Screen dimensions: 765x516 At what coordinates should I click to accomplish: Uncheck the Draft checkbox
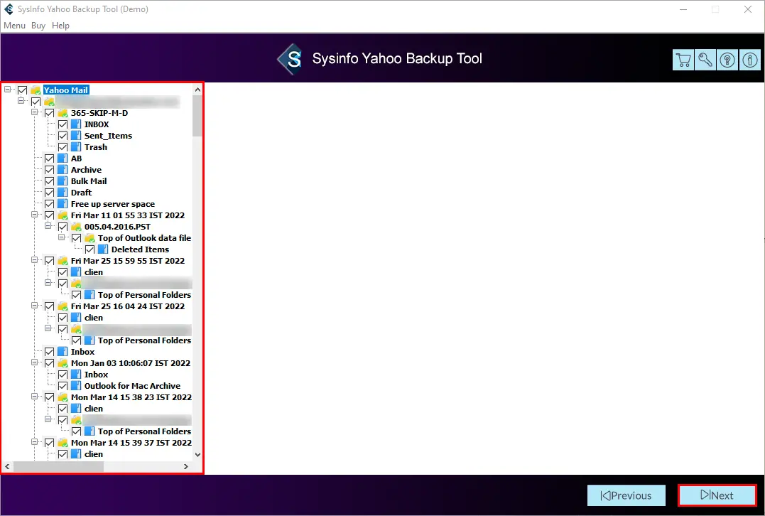coord(49,193)
